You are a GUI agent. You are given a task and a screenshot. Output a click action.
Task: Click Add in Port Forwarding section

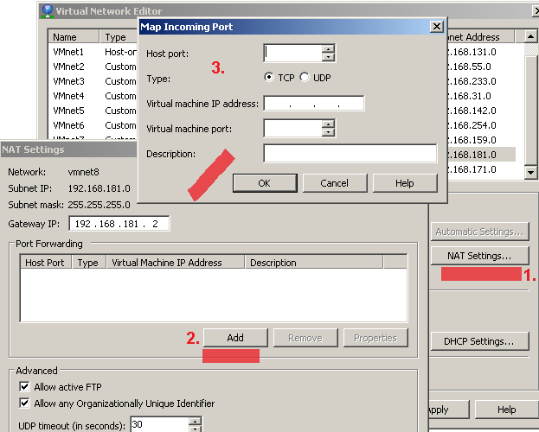click(x=235, y=338)
